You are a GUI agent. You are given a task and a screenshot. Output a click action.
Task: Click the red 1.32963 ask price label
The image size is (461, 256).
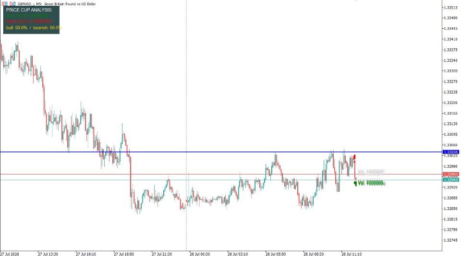[451, 174]
